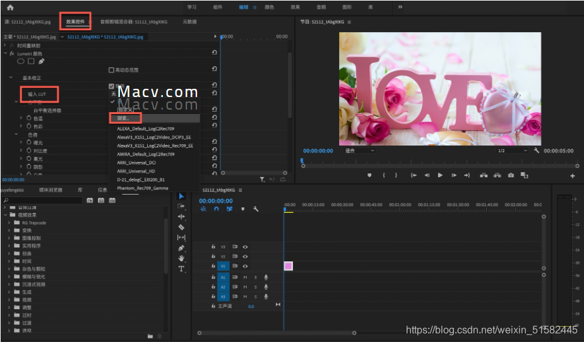Pick the Slip tool
The image size is (584, 342).
pyautogui.click(x=181, y=237)
